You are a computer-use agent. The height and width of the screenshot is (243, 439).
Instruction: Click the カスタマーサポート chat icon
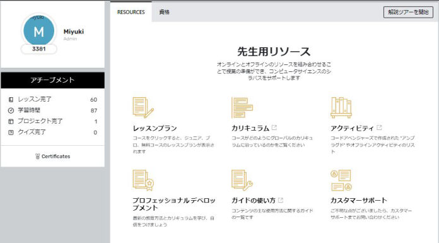point(341,181)
